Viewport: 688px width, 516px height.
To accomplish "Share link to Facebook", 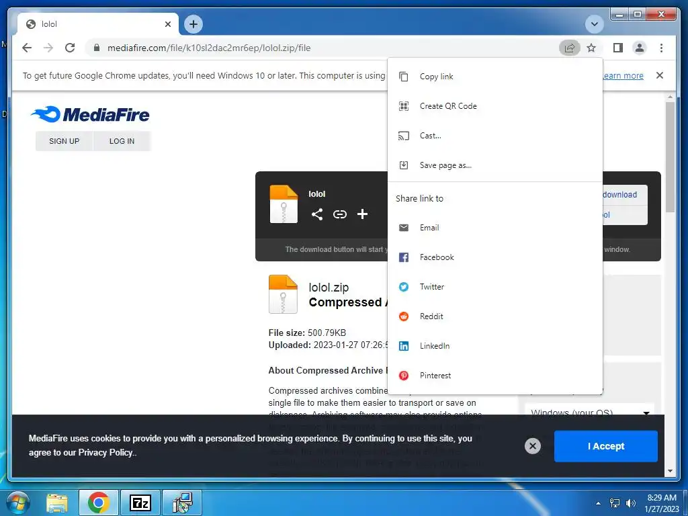I will pyautogui.click(x=495, y=257).
